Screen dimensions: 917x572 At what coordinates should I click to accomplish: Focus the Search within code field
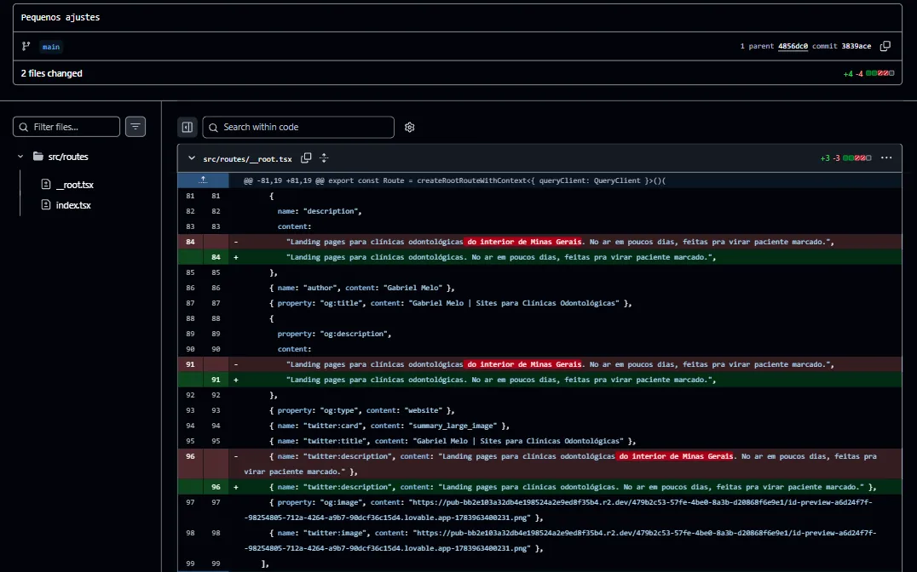298,128
